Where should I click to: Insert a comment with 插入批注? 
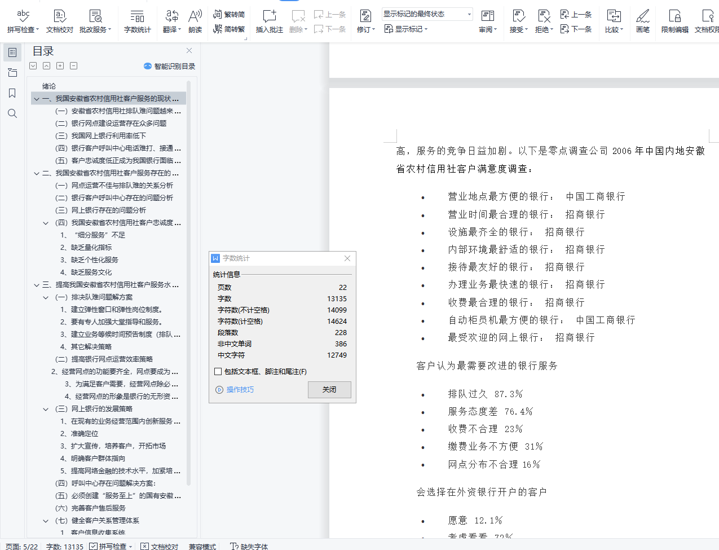click(x=270, y=21)
